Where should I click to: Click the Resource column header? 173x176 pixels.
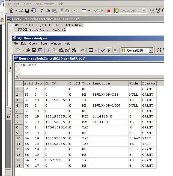click(x=110, y=83)
